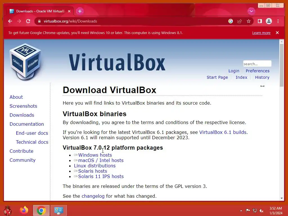The height and width of the screenshot is (216, 288).
Task: Open Contribute in the sidebar
Action: [x=21, y=151]
